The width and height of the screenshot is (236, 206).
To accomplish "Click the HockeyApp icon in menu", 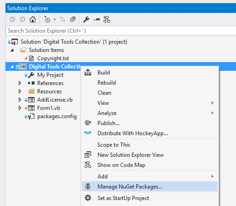I will pyautogui.click(x=88, y=133).
